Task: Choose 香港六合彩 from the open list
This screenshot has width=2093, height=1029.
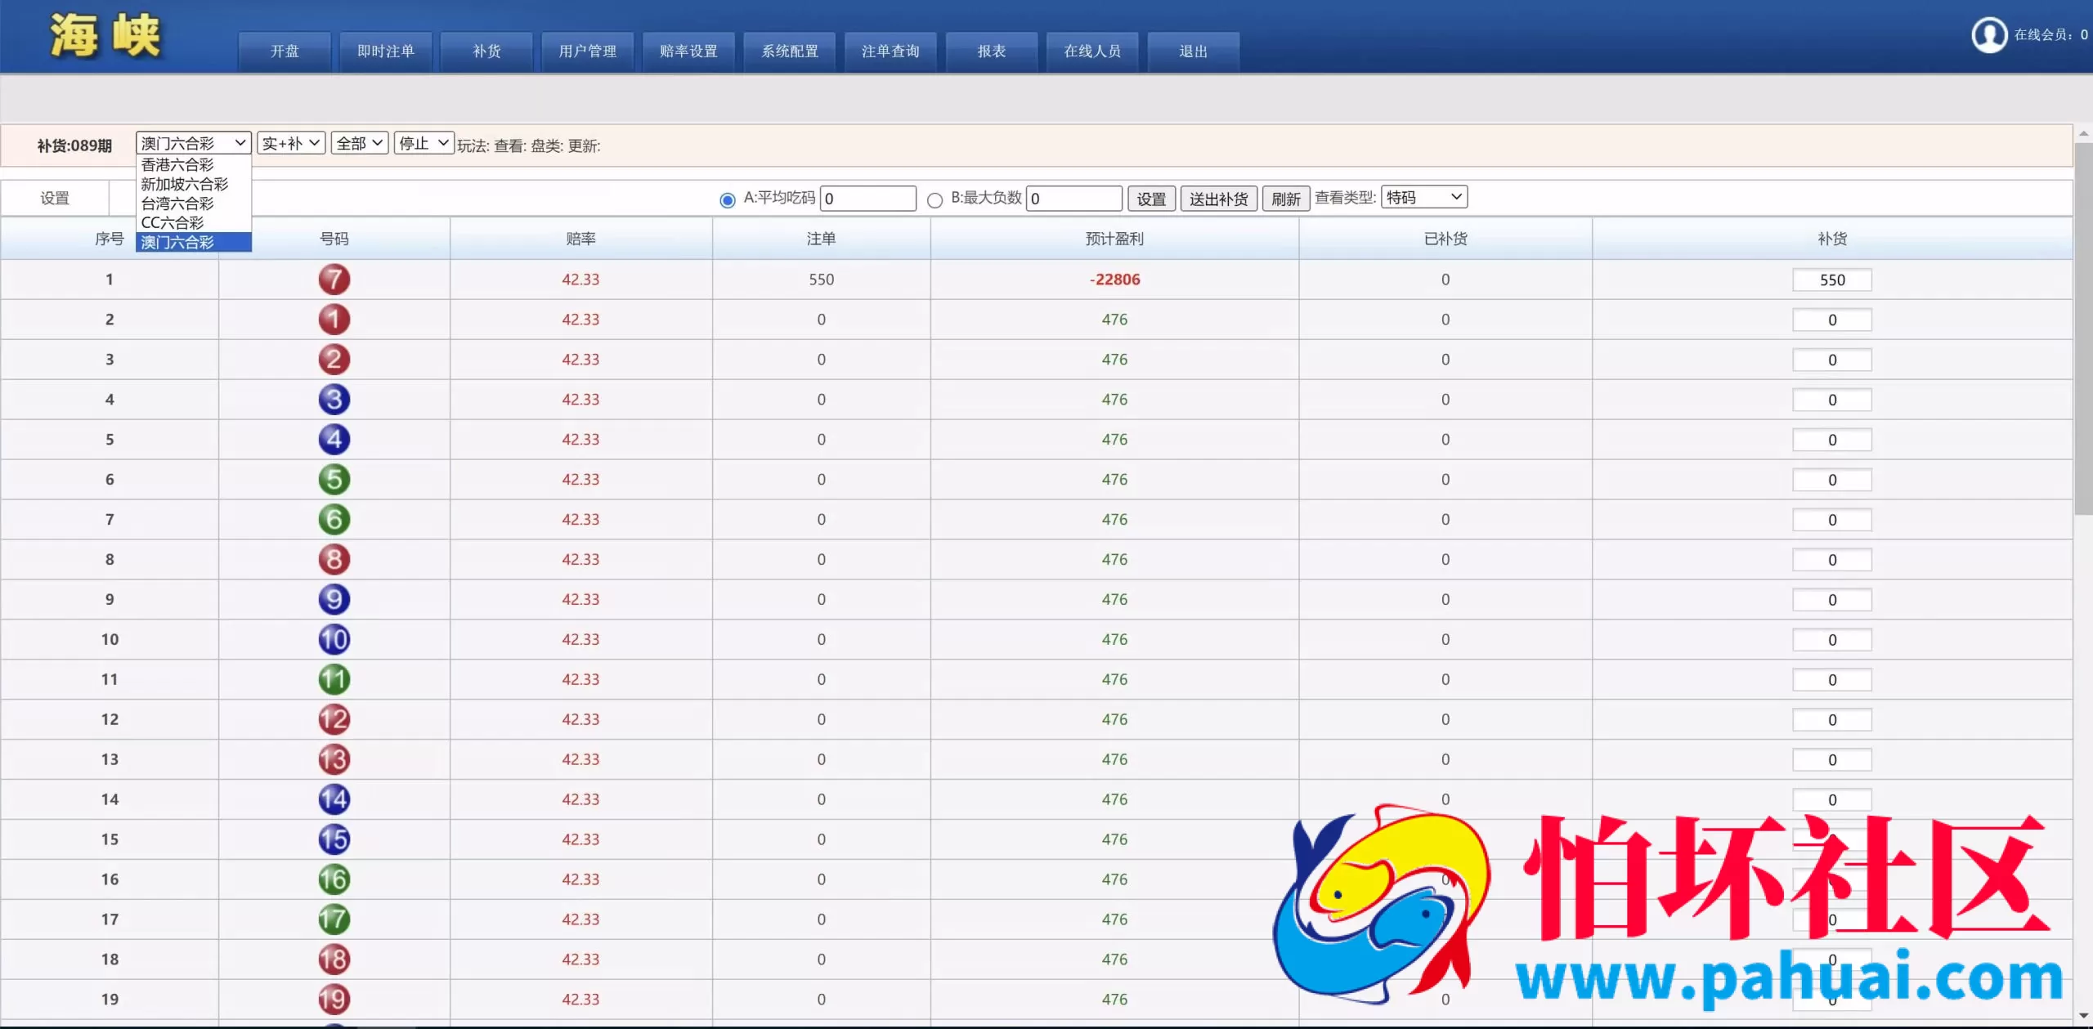Action: coord(177,165)
